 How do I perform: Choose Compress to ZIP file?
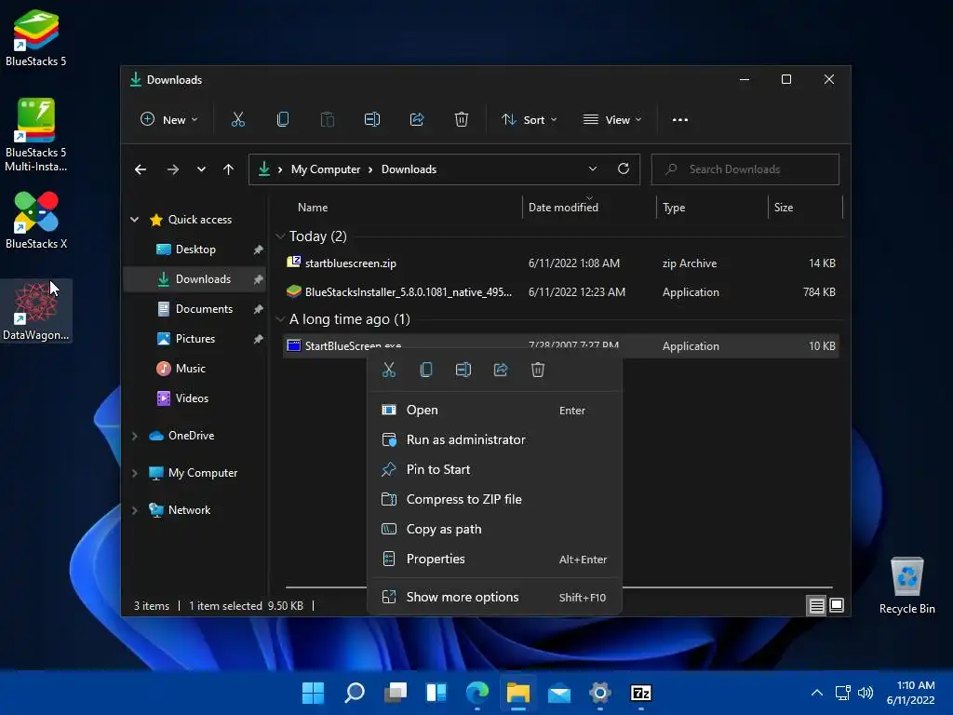click(495, 499)
